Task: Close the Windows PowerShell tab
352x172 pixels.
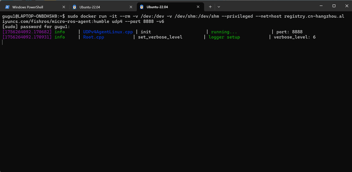Action: pyautogui.click(x=63, y=7)
